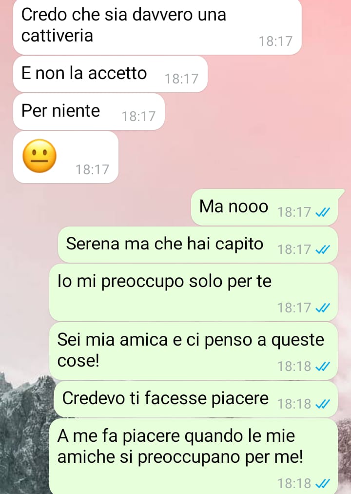
Task: Select the 'Per niente' message bubble
Action: pos(89,111)
